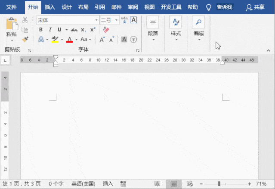Switch to the 审阅 review tab
This screenshot has width=275, height=189.
(133, 7)
